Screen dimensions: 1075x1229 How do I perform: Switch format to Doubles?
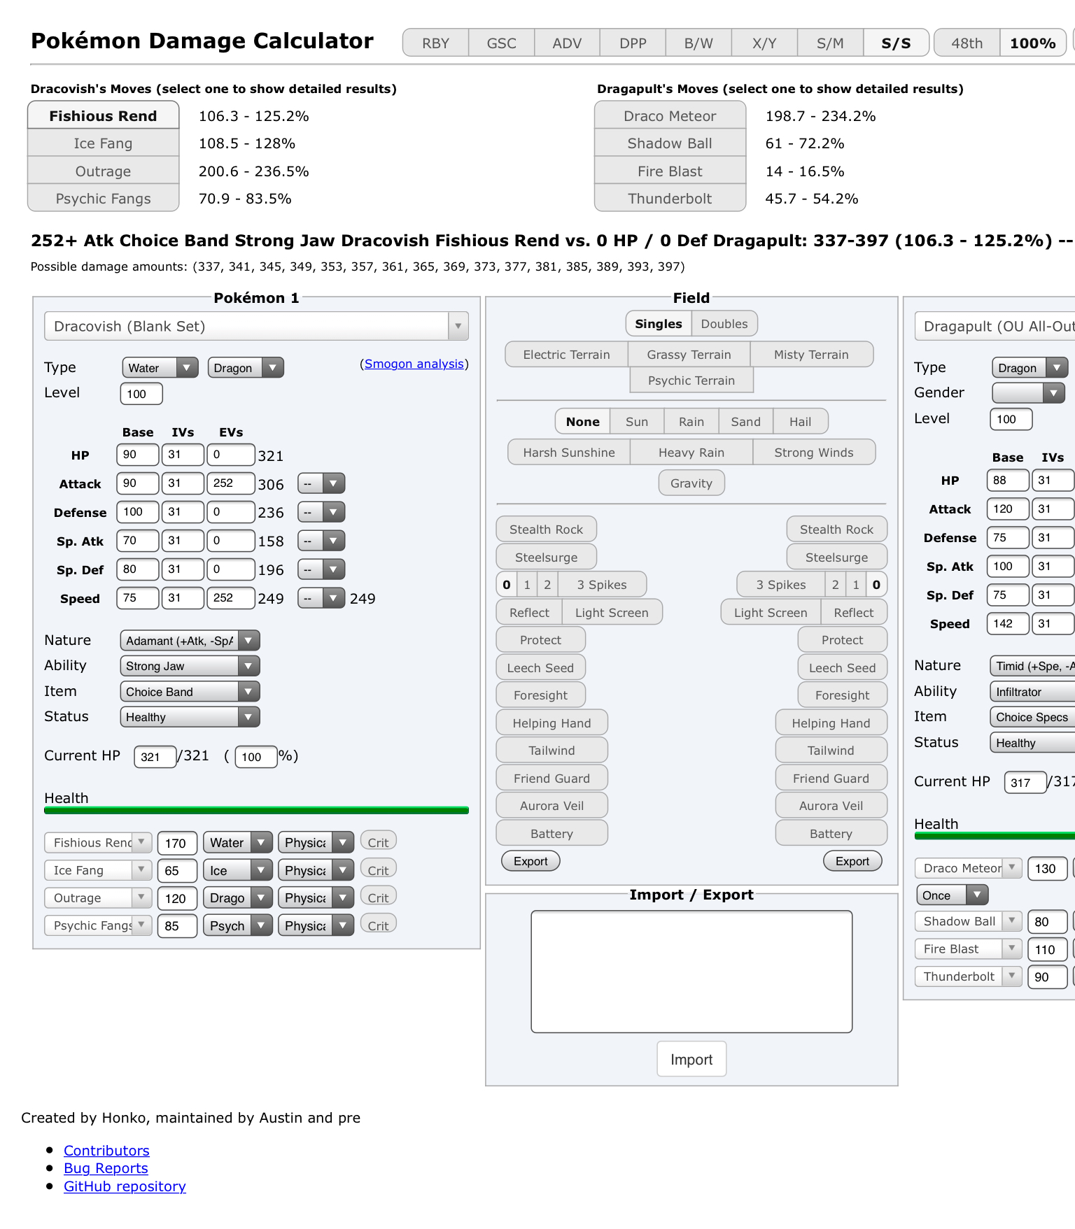[724, 324]
